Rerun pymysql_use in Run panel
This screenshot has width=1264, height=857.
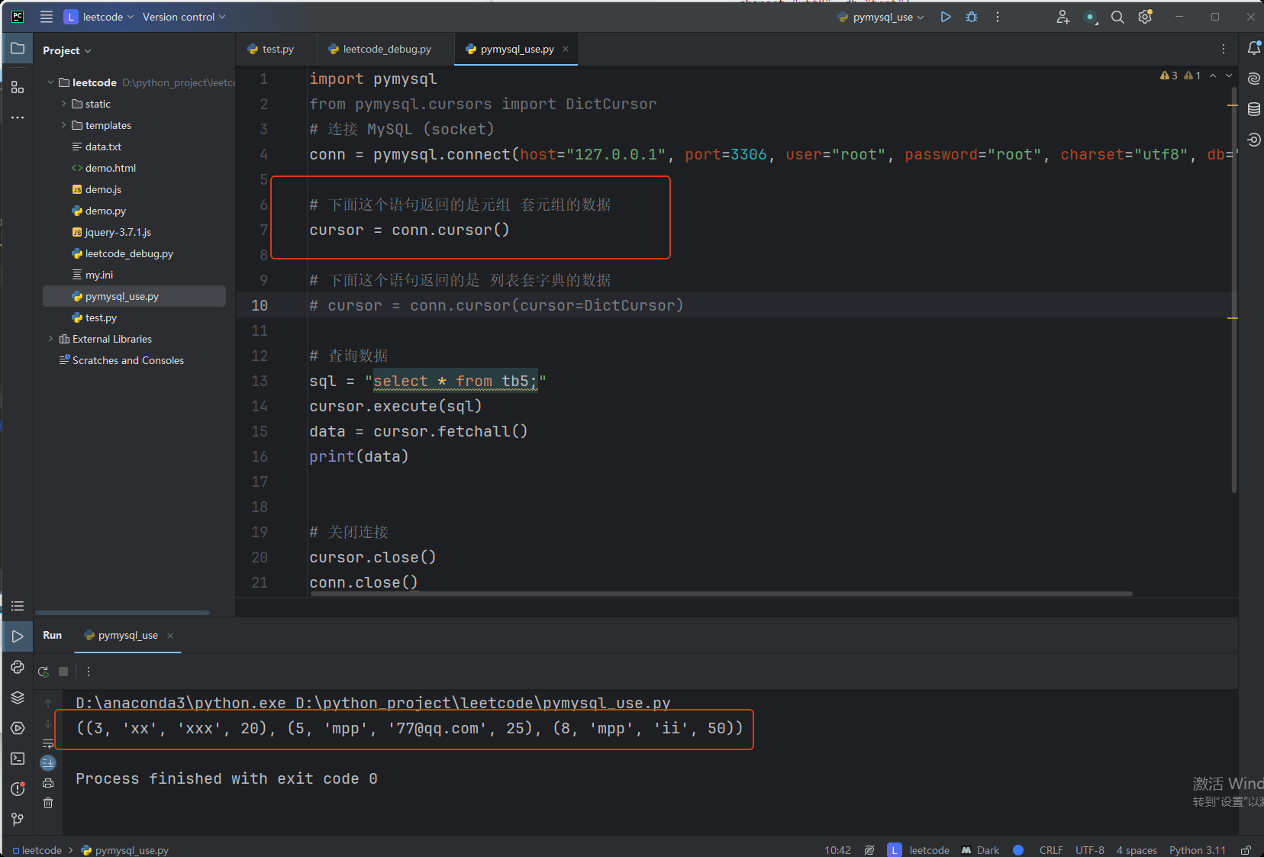click(x=44, y=672)
